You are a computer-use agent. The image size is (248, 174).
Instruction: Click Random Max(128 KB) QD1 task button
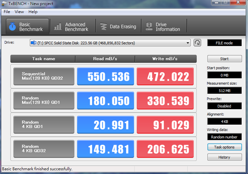pos(44,101)
